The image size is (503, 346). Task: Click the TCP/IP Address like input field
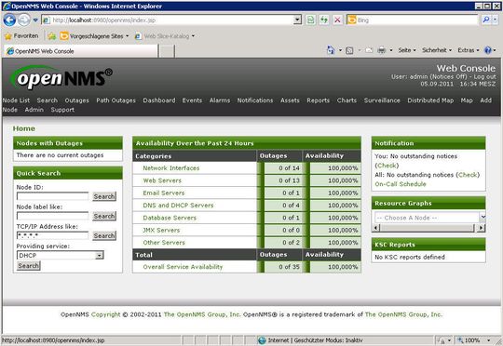pyautogui.click(x=52, y=235)
